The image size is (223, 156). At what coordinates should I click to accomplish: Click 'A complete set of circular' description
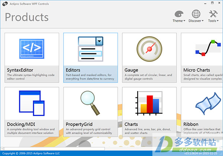[x=148, y=77]
